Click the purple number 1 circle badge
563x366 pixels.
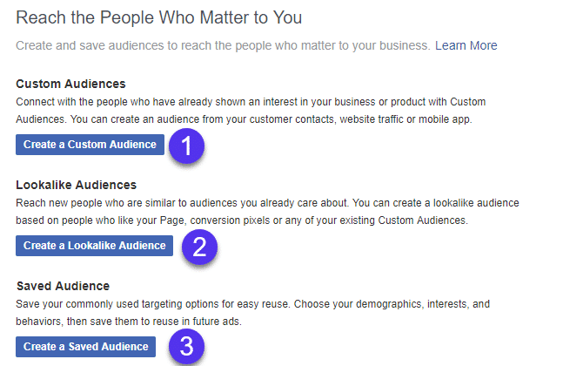click(186, 145)
